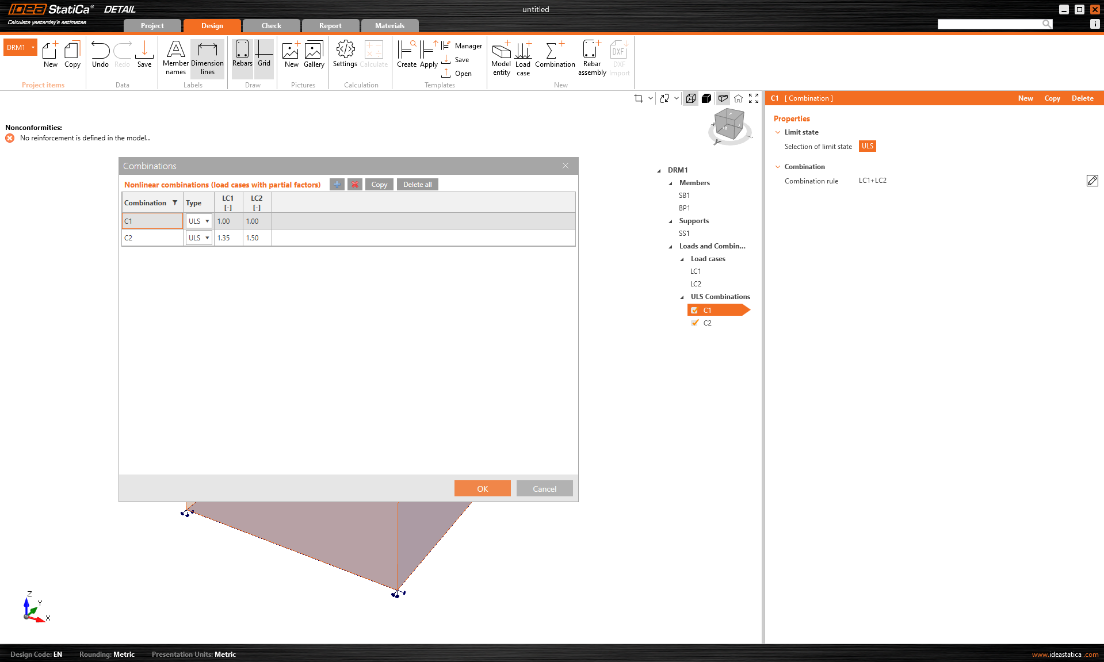The height and width of the screenshot is (662, 1104).
Task: Add a New picture
Action: tap(291, 54)
